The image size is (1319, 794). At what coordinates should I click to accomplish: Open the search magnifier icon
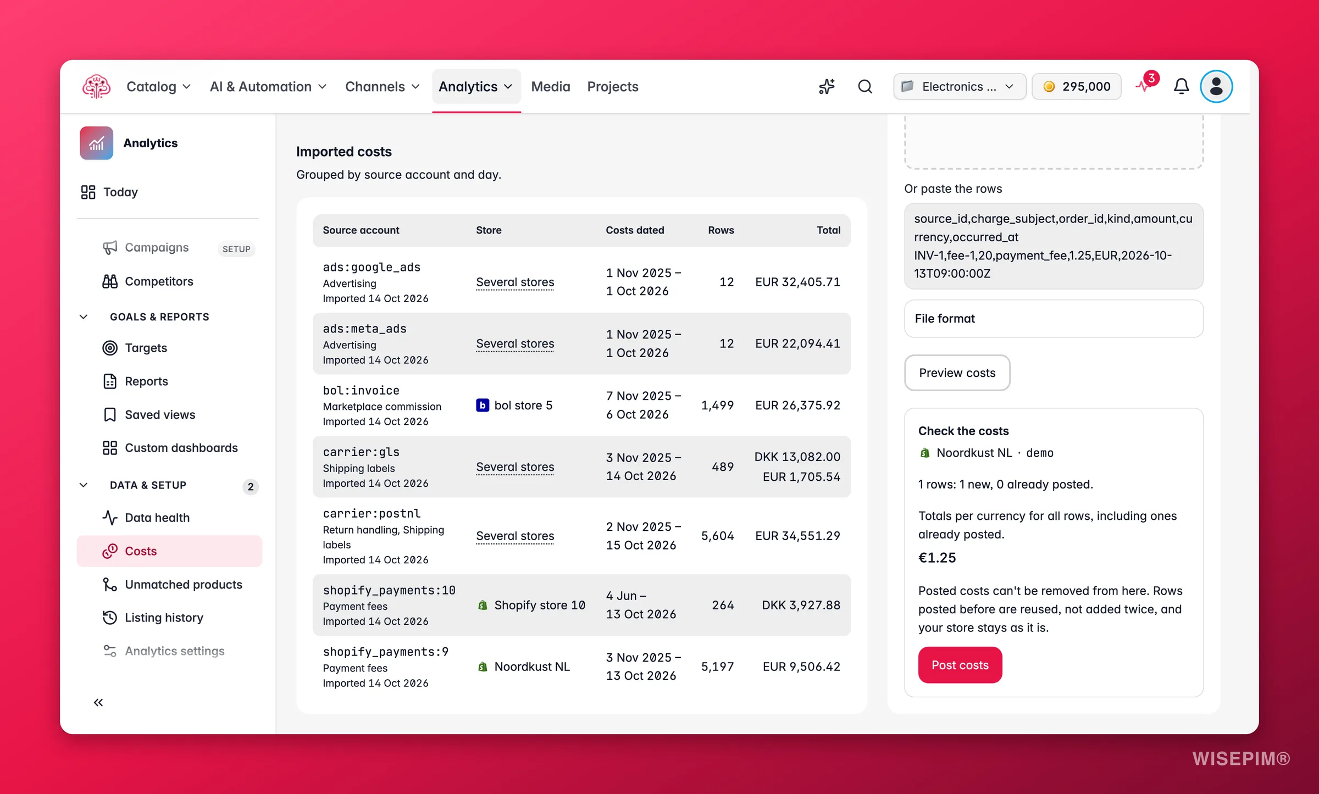coord(865,87)
